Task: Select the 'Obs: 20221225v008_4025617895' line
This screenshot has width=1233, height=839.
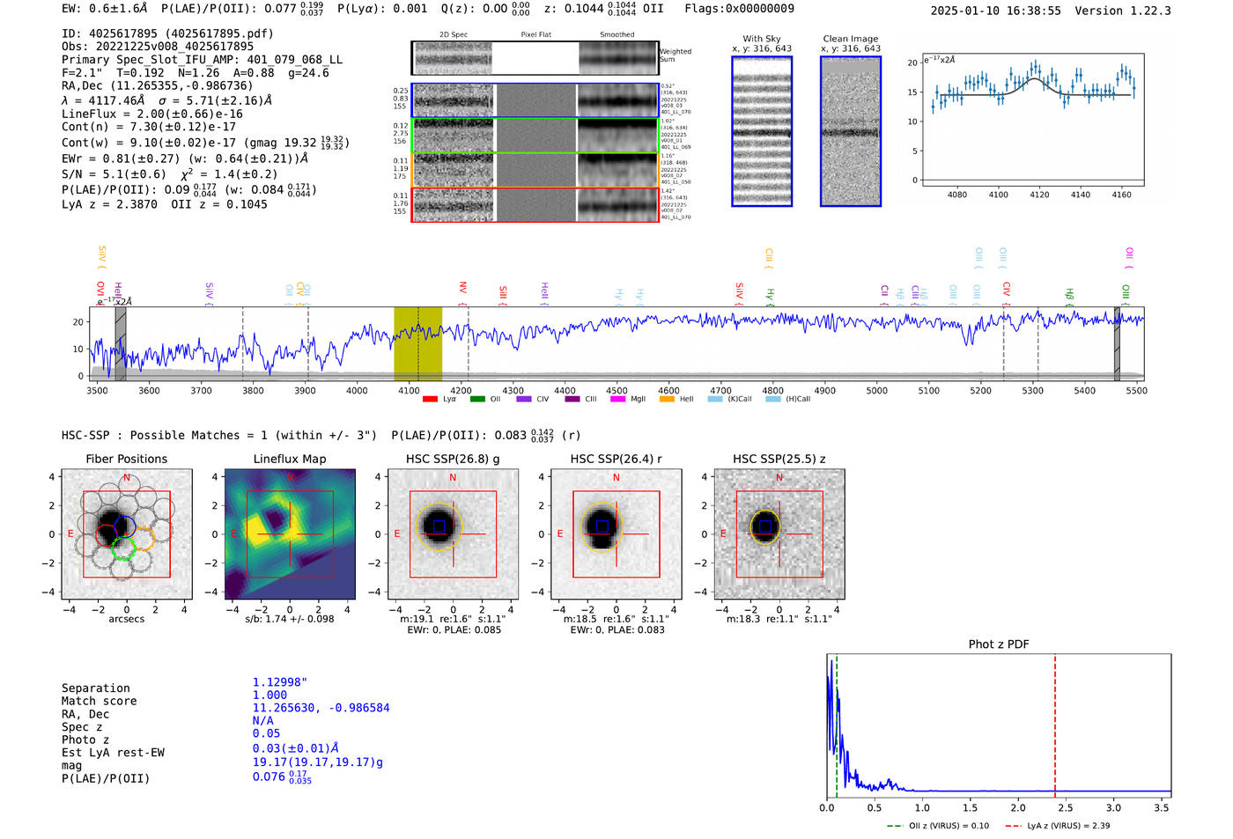Action: pyautogui.click(x=158, y=47)
